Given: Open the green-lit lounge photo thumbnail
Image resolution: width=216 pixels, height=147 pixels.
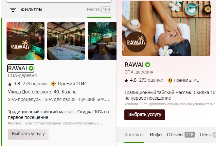Looking at the screenshot, I should coord(102,41).
